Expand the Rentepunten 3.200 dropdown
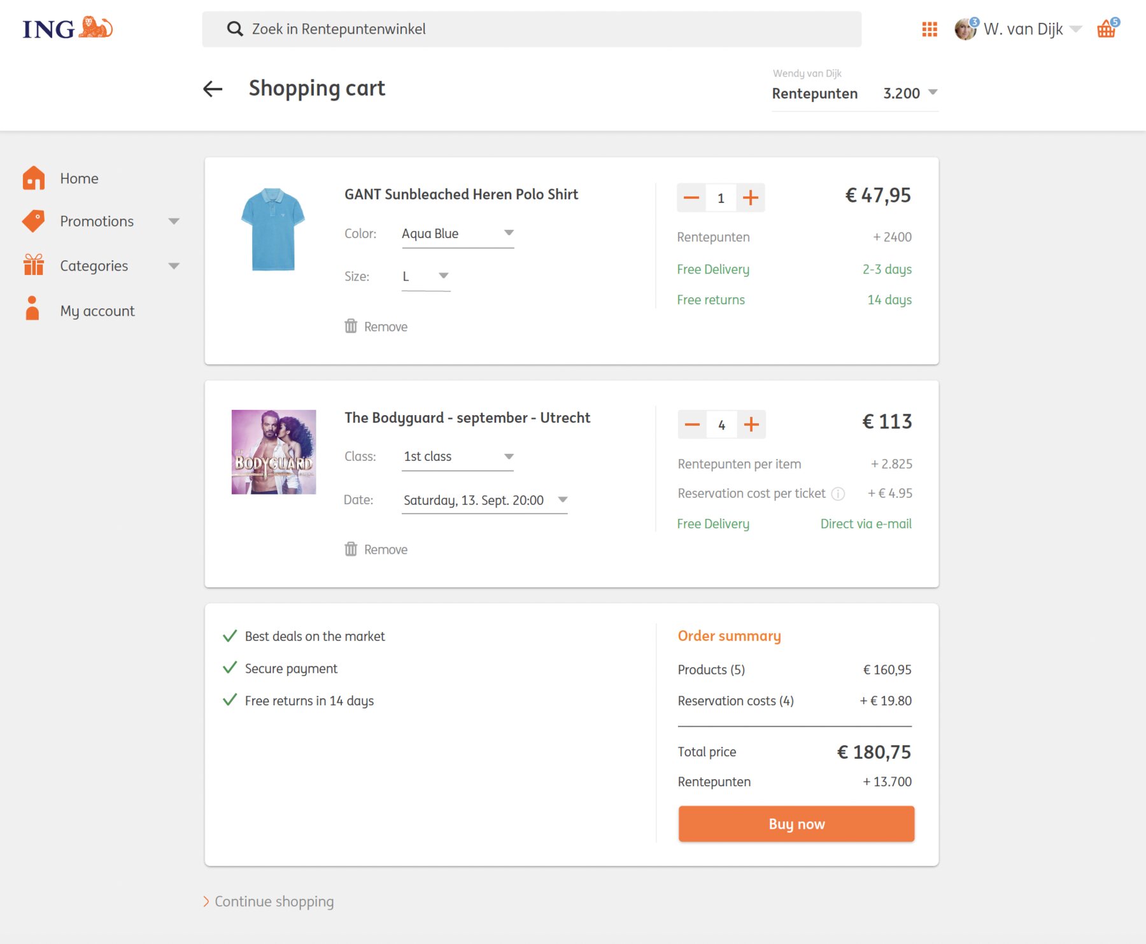This screenshot has height=944, width=1146. point(933,93)
